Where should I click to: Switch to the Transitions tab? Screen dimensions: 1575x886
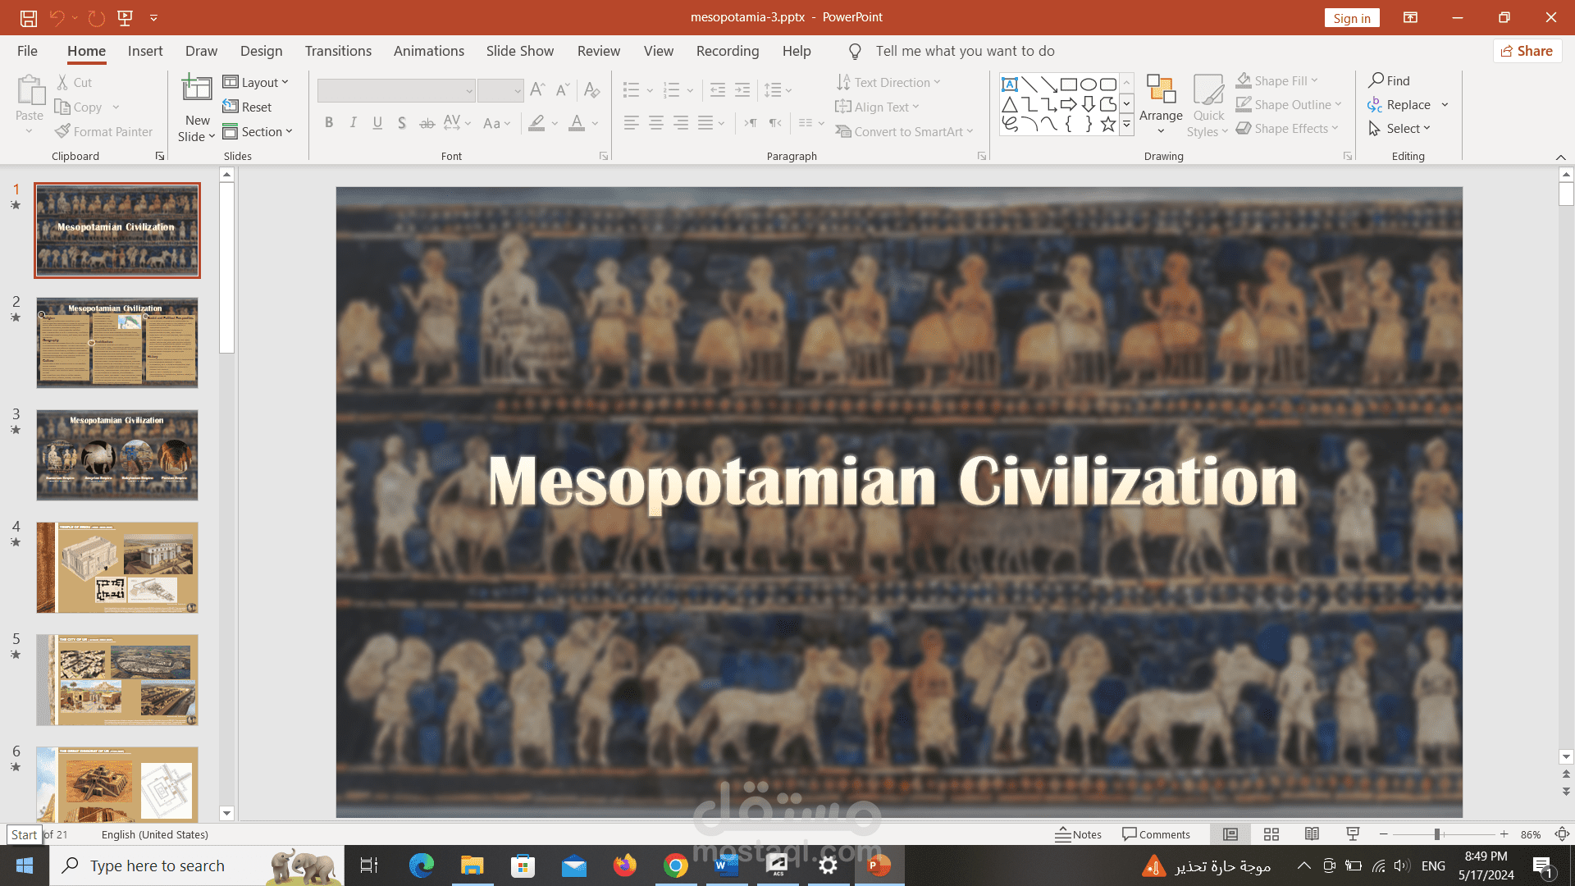point(338,51)
